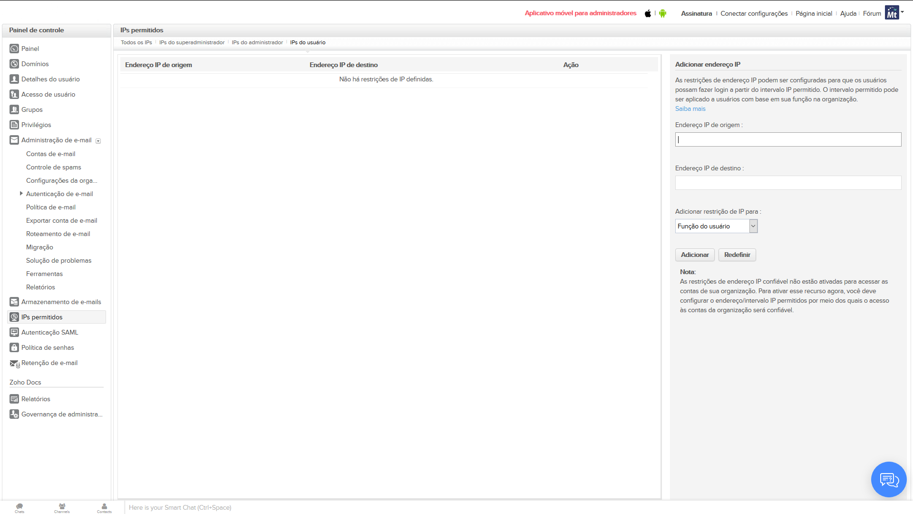
Task: Click the Mt profile avatar
Action: 892,13
